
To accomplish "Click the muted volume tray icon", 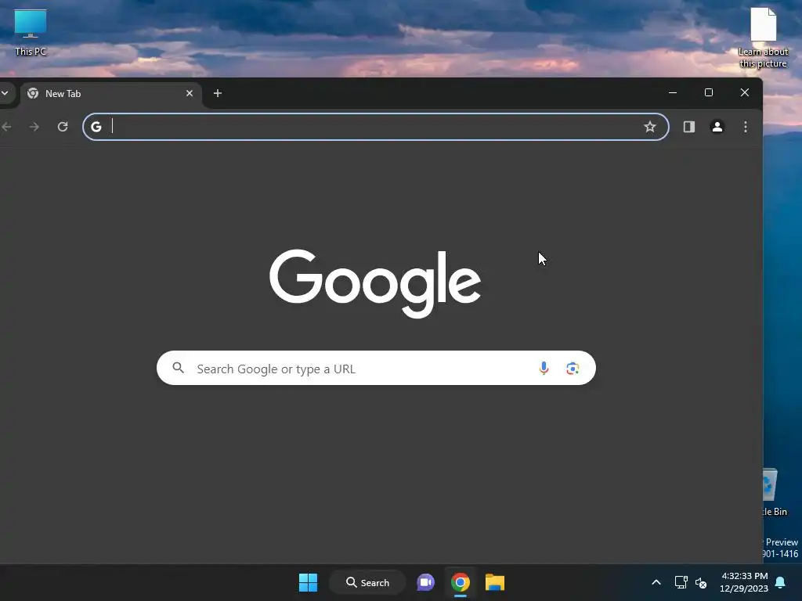I will click(701, 582).
